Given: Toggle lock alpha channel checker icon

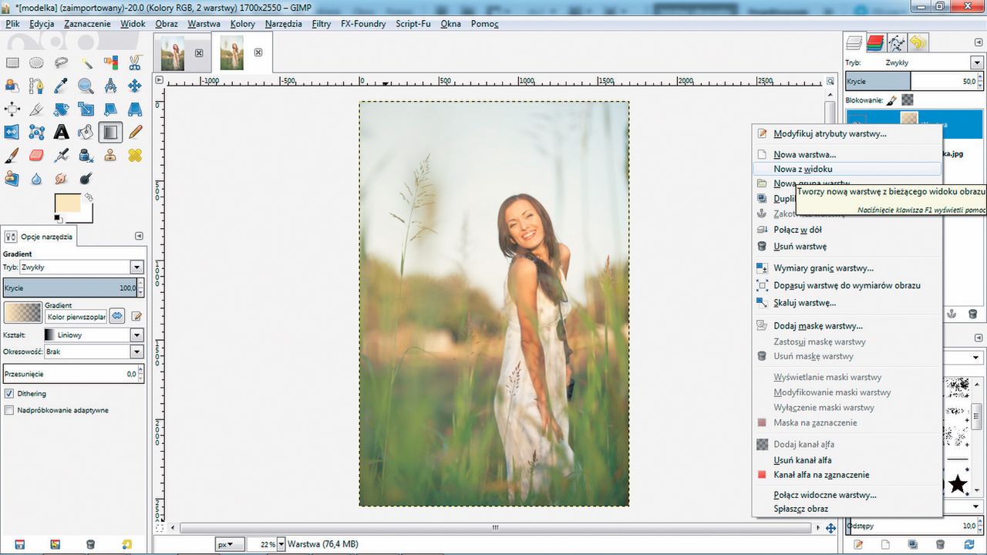Looking at the screenshot, I should point(908,99).
